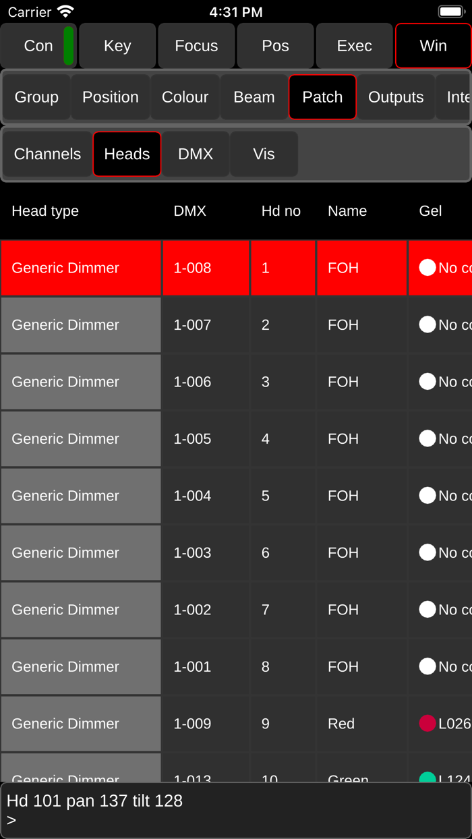The height and width of the screenshot is (839, 472).
Task: Open the Position attribute page
Action: (110, 96)
